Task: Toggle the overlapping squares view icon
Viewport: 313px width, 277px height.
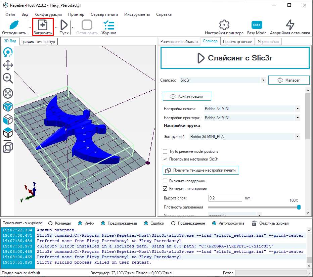Action: coord(8,148)
